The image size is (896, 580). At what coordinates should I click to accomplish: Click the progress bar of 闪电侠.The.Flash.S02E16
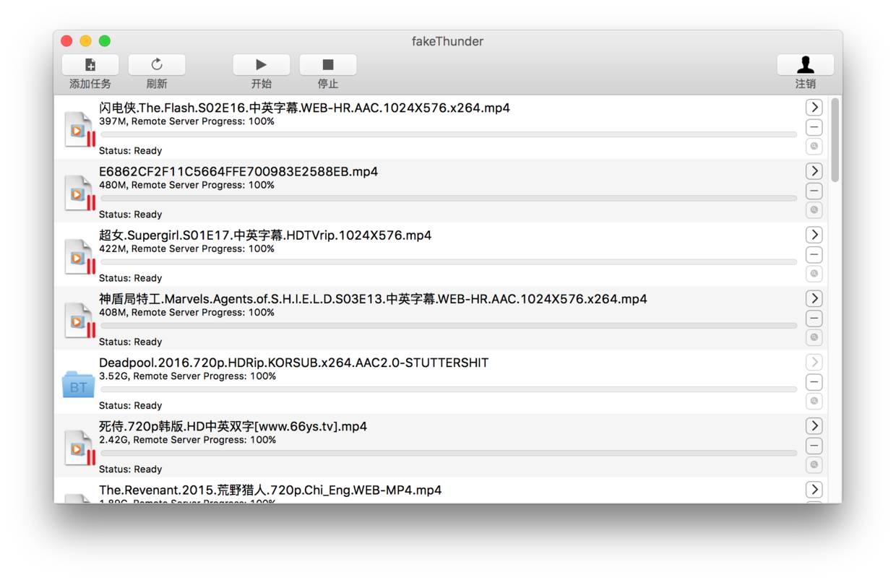(x=449, y=134)
